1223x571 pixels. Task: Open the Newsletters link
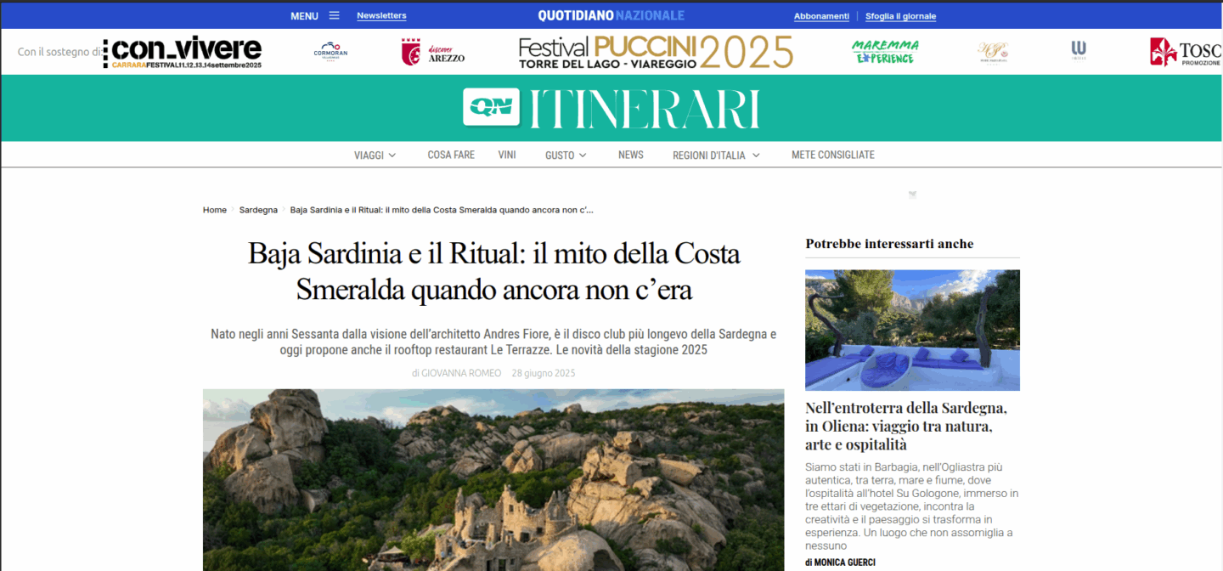pos(381,15)
